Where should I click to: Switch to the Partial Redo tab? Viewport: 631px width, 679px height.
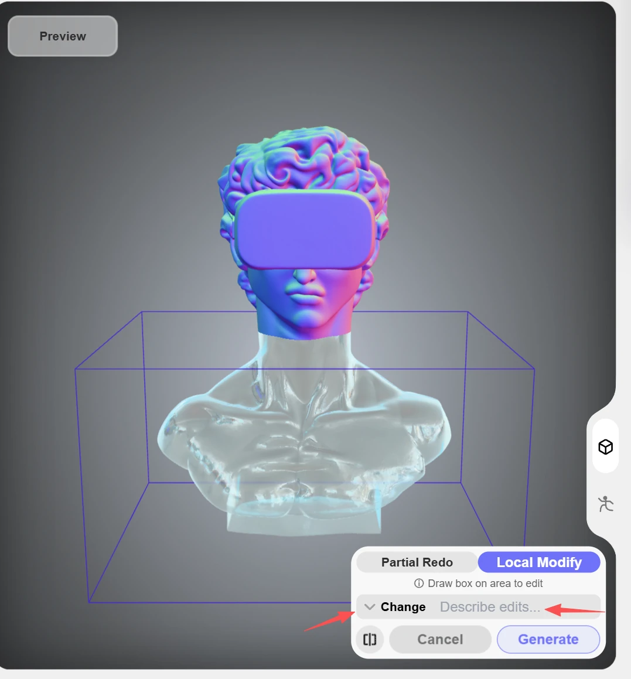[417, 562]
